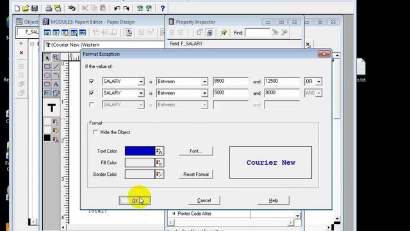Click the Help button in Format Exception

point(274,201)
